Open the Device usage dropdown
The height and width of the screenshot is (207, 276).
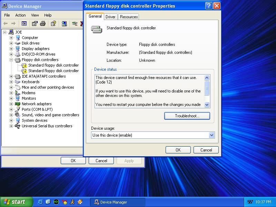212,135
